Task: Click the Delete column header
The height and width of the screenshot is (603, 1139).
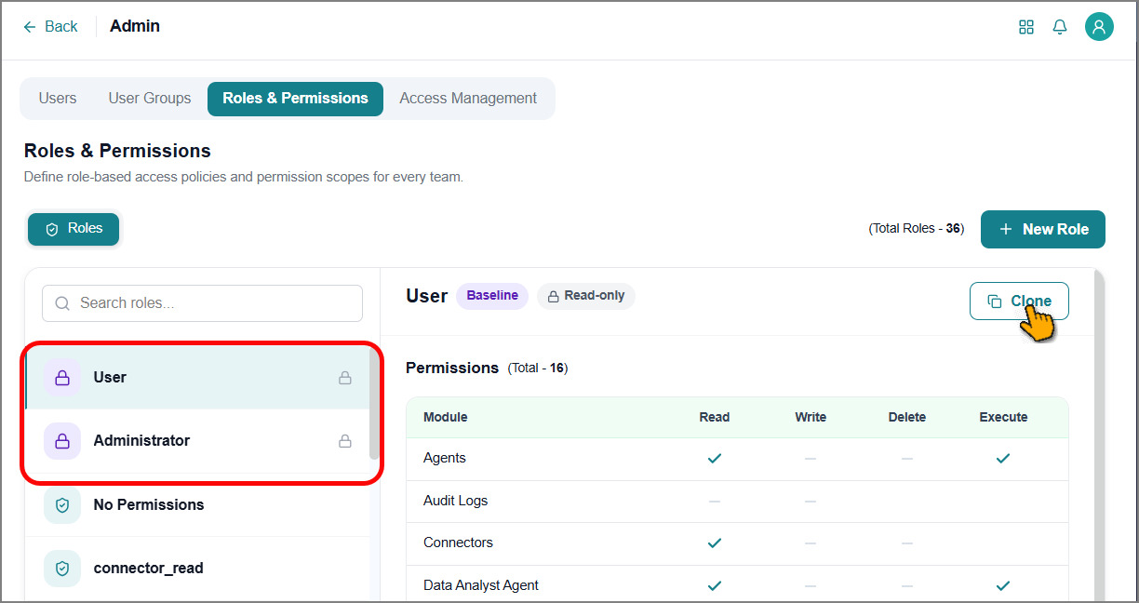Action: click(x=907, y=418)
